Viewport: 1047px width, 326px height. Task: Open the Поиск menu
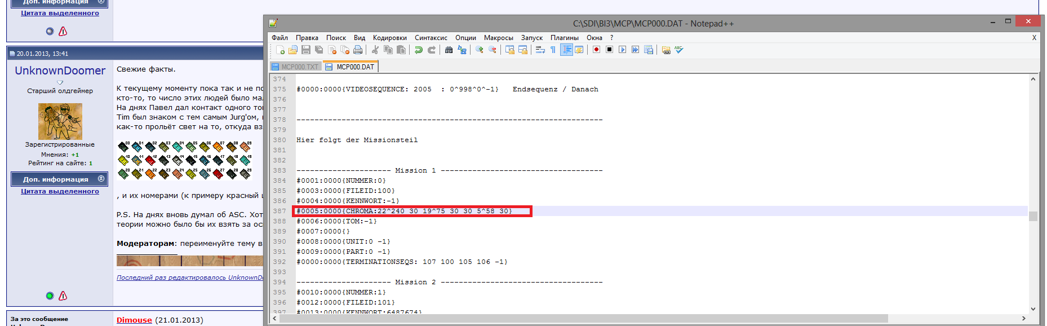(x=336, y=38)
